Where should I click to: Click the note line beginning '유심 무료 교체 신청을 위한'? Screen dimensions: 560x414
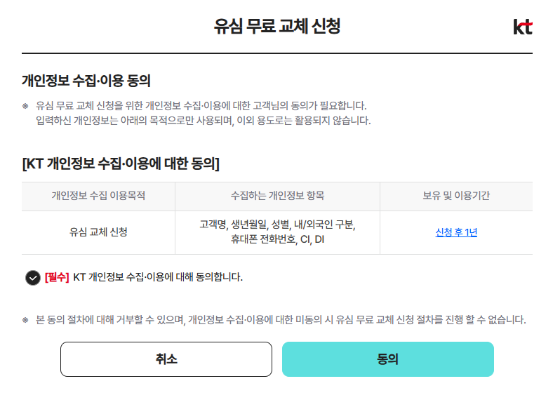[x=201, y=106]
